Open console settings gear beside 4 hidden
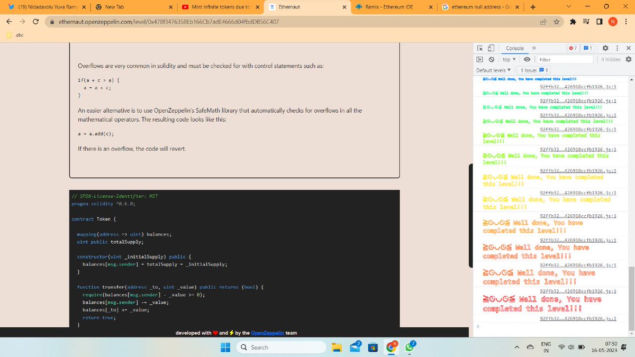635x357 pixels. (x=628, y=60)
